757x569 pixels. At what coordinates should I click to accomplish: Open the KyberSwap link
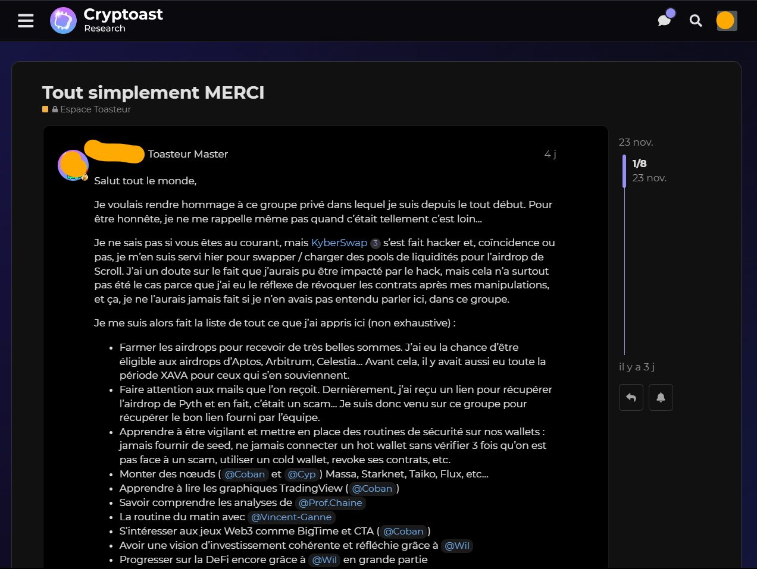pos(339,243)
